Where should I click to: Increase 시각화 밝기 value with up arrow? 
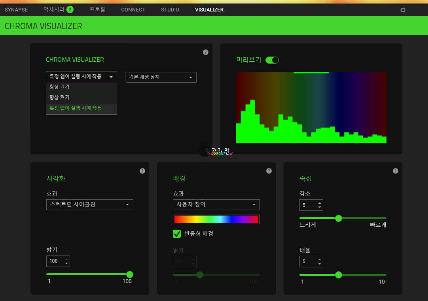(x=66, y=259)
